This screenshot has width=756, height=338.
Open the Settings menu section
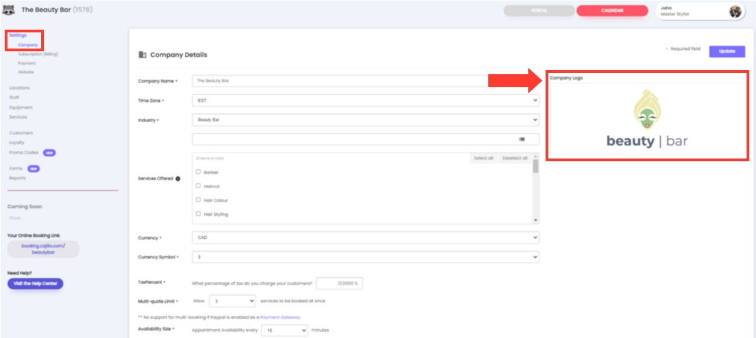(x=18, y=35)
